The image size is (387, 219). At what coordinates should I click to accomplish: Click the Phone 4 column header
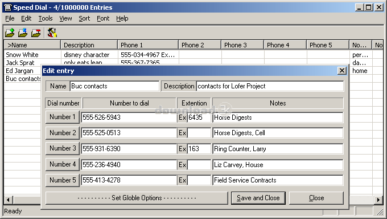pyautogui.click(x=285, y=45)
